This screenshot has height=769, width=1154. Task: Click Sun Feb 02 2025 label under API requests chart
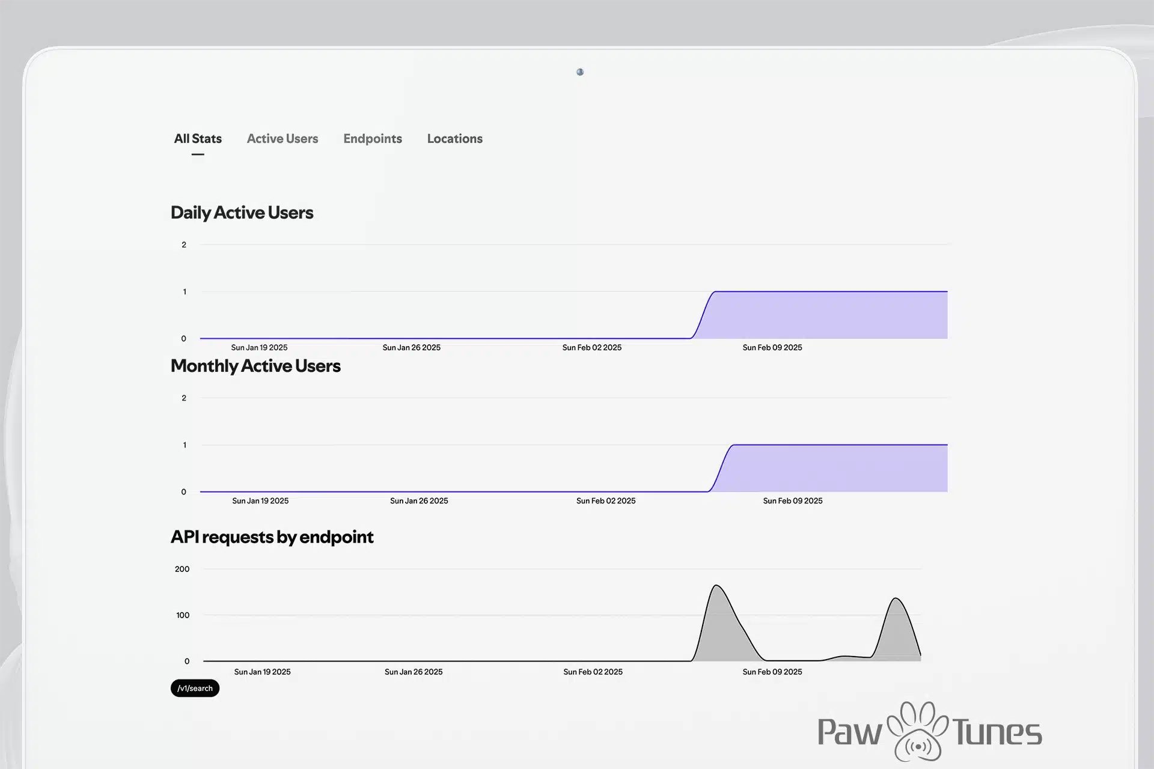pyautogui.click(x=593, y=672)
